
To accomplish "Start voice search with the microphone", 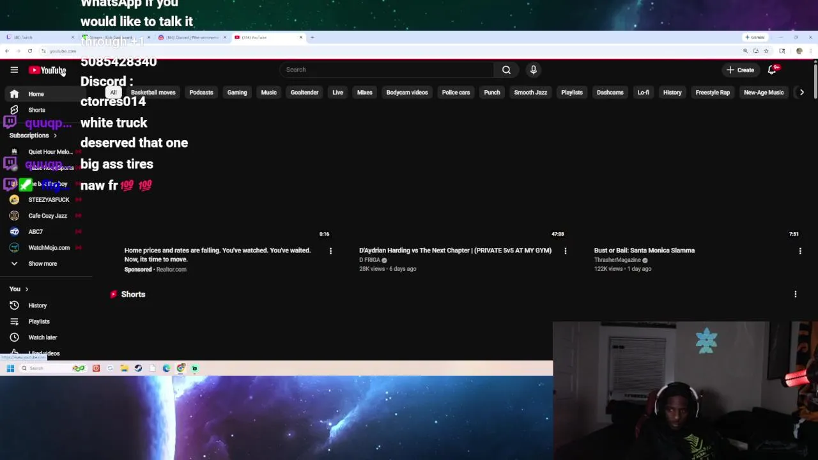I will (534, 70).
